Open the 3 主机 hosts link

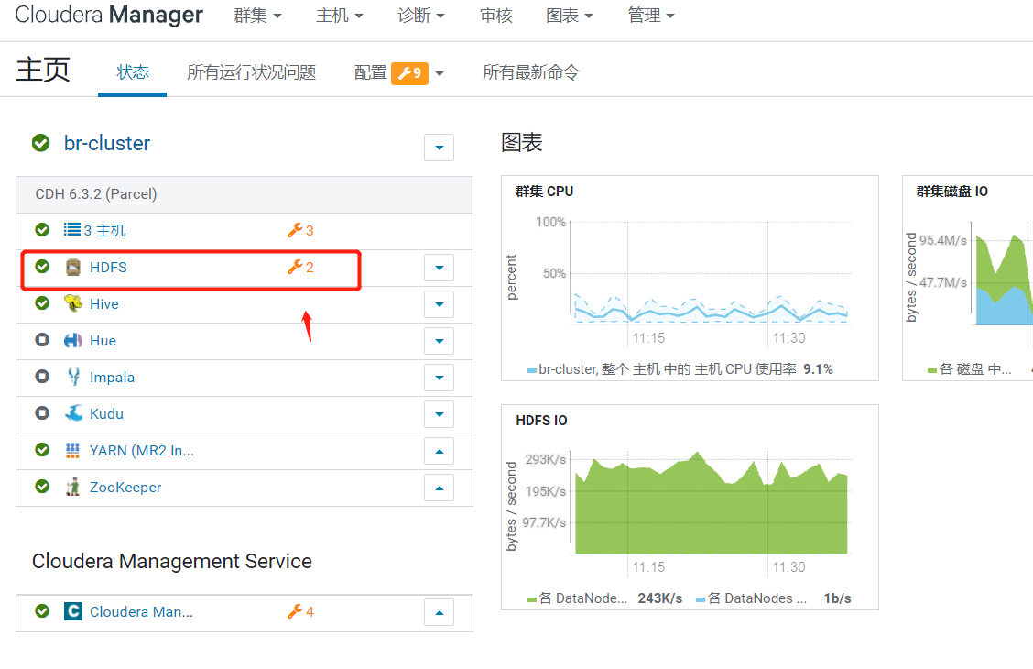pos(104,230)
